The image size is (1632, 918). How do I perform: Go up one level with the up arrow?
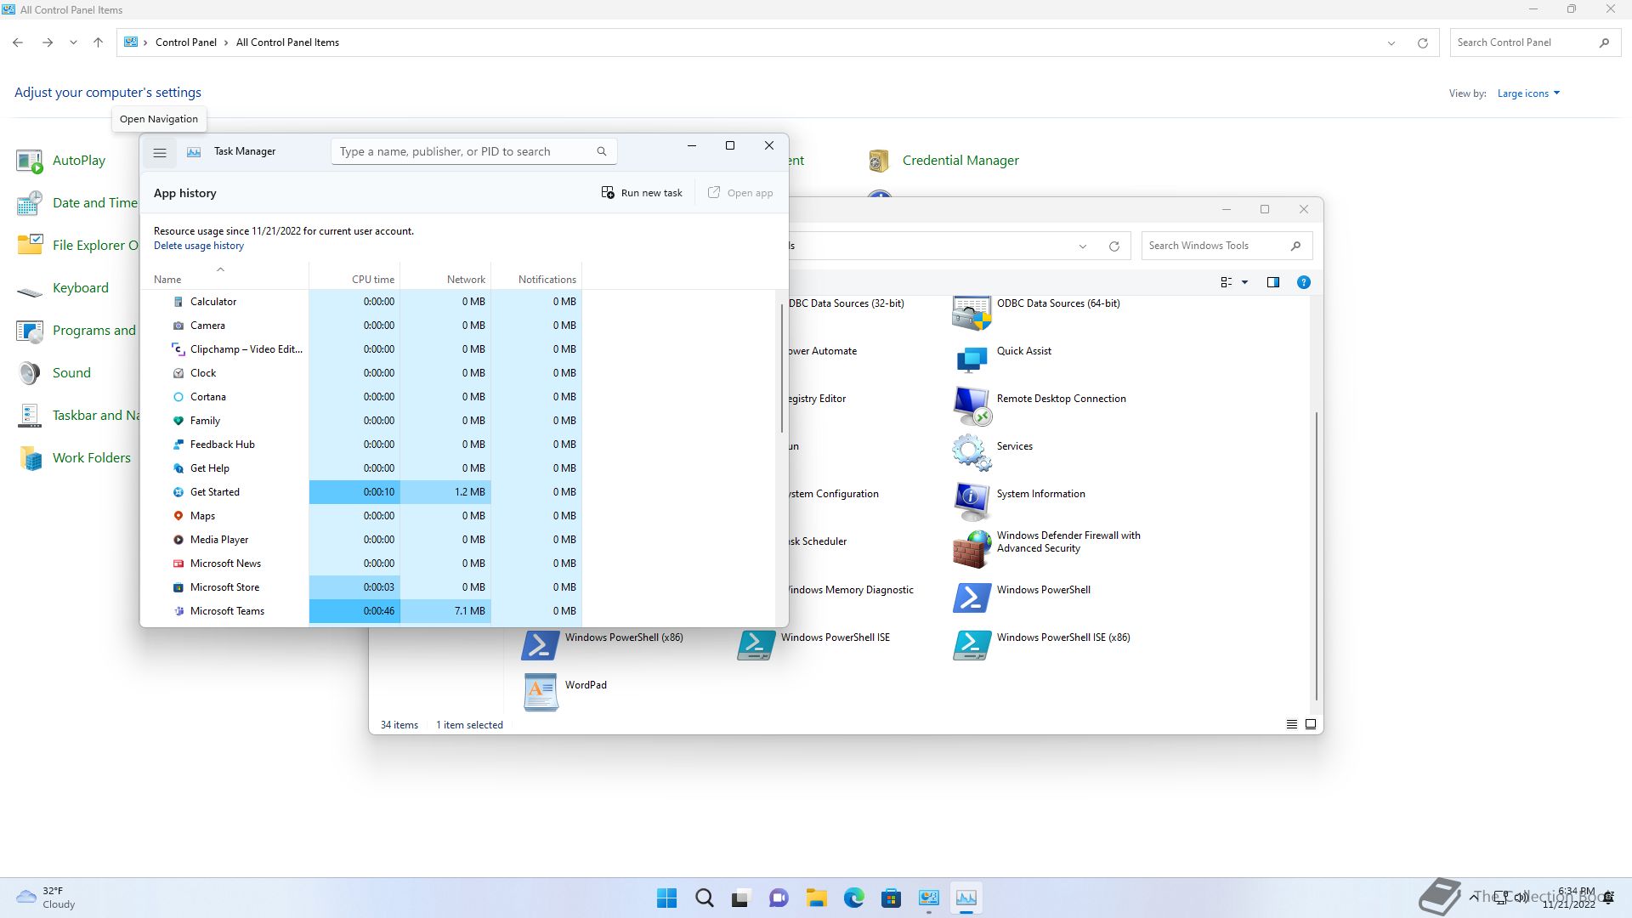coord(98,42)
